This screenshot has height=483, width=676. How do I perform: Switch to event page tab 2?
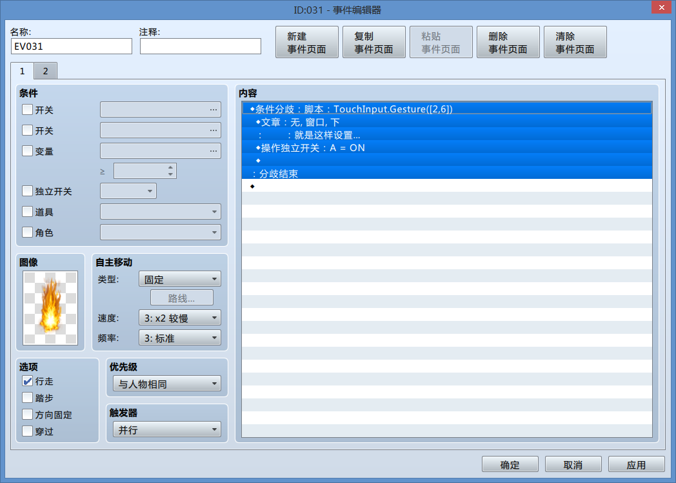(x=45, y=71)
